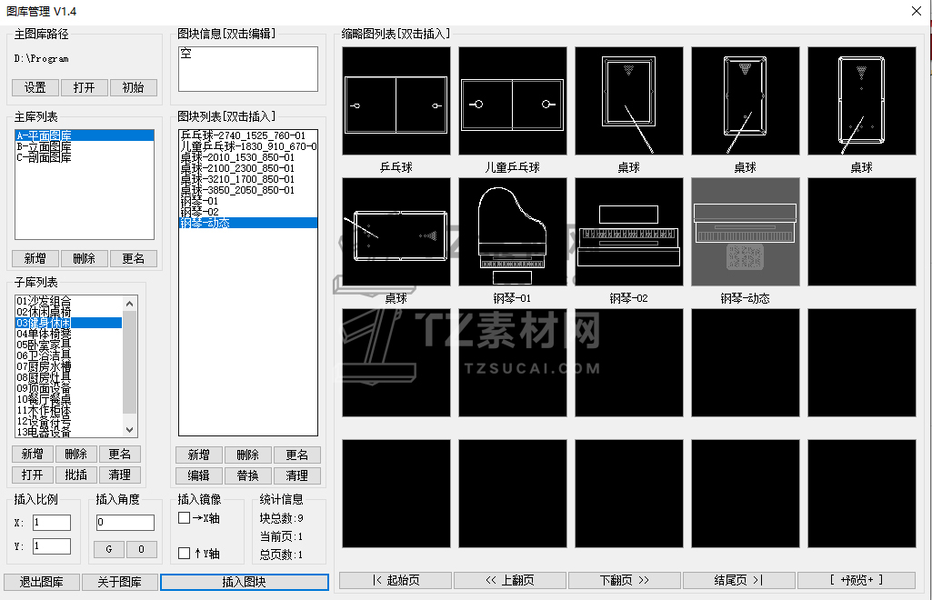
Task: Click the 初始 reset path button
Action: (133, 87)
